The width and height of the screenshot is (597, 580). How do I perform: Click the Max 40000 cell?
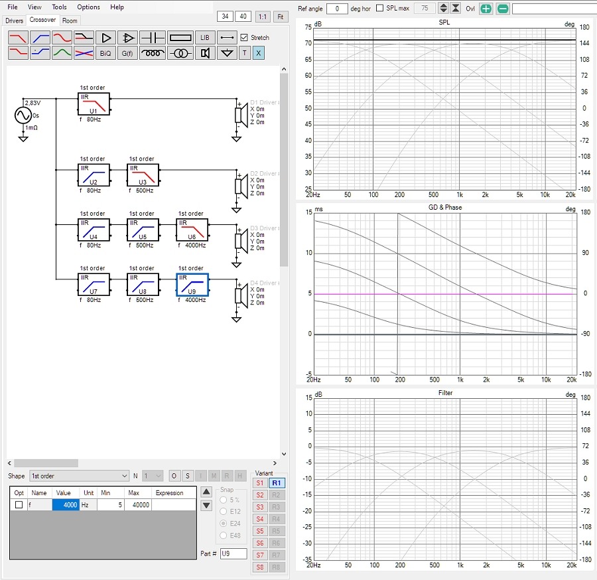tap(139, 504)
